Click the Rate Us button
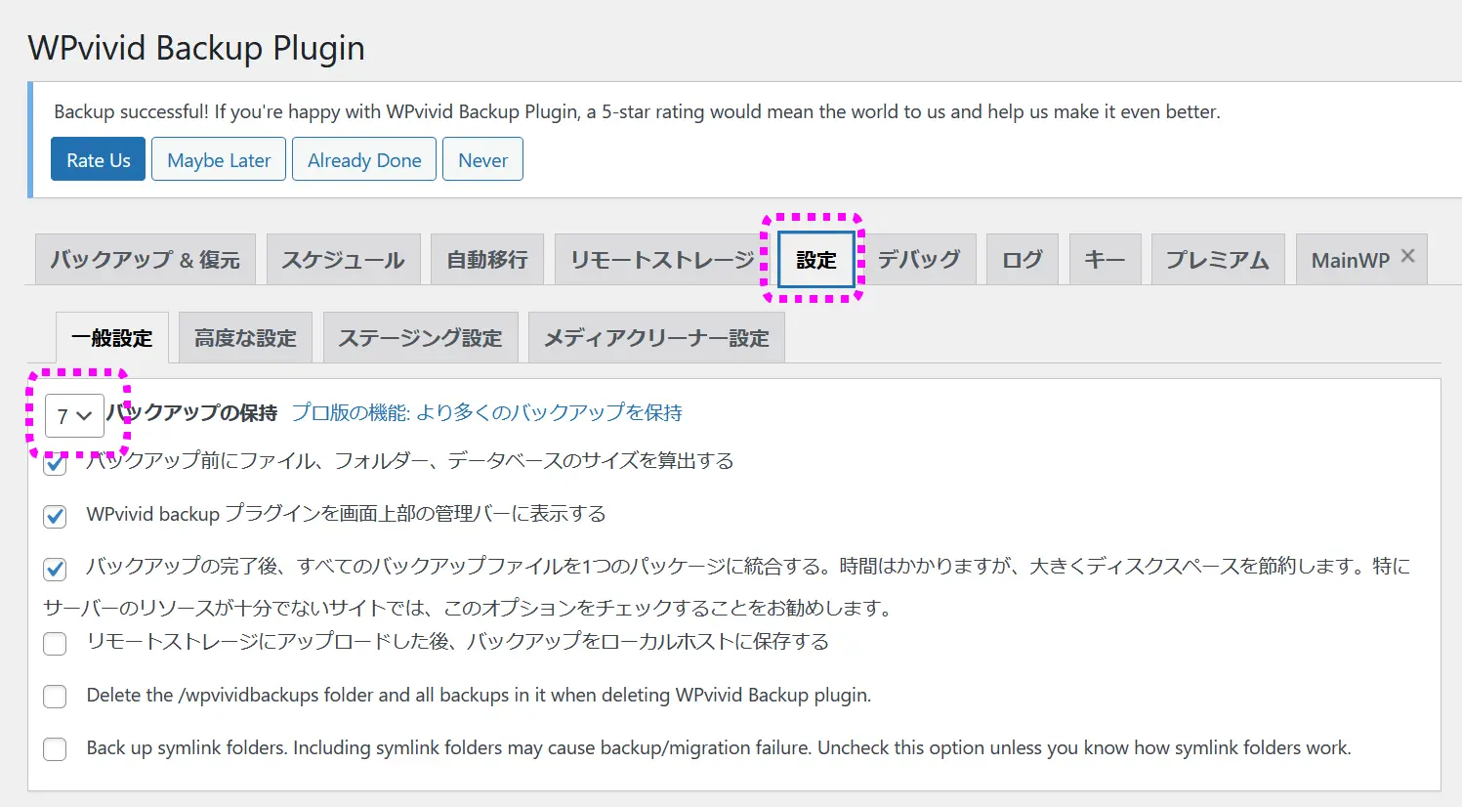Viewport: 1462px width, 807px height. pos(98,160)
